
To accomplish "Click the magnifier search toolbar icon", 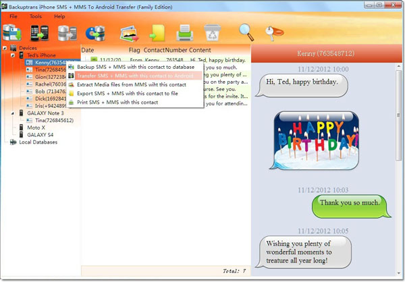I will pyautogui.click(x=246, y=32).
